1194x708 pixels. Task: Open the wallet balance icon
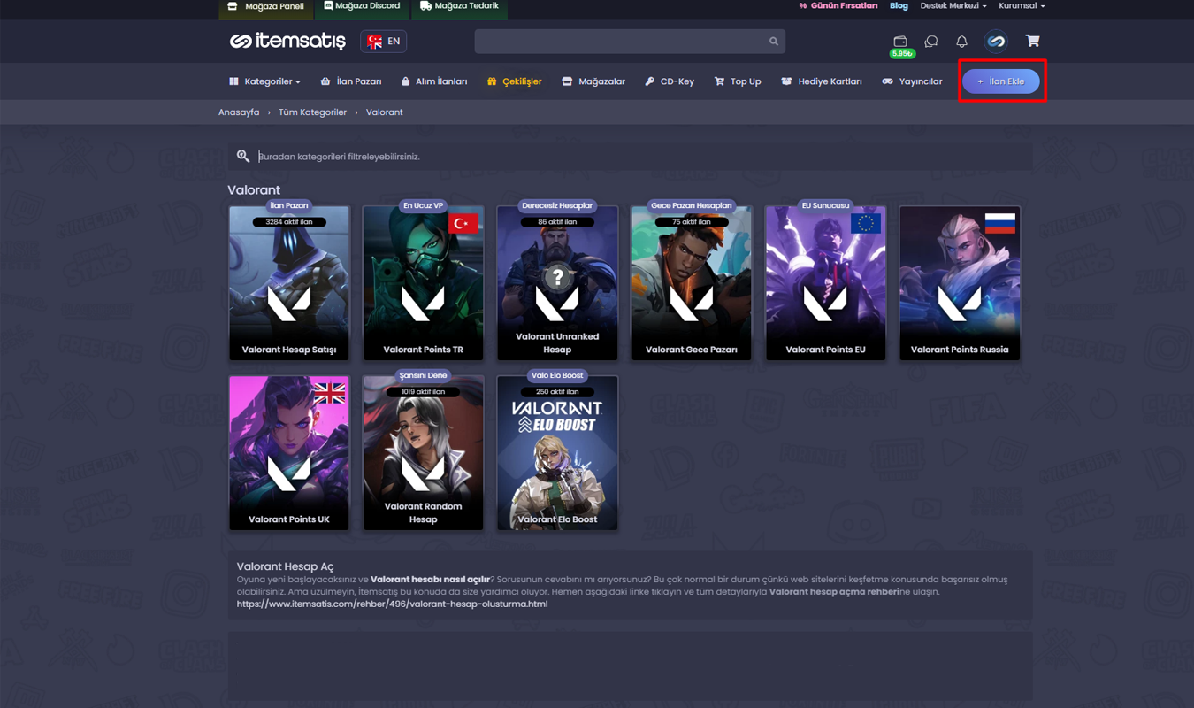click(900, 42)
